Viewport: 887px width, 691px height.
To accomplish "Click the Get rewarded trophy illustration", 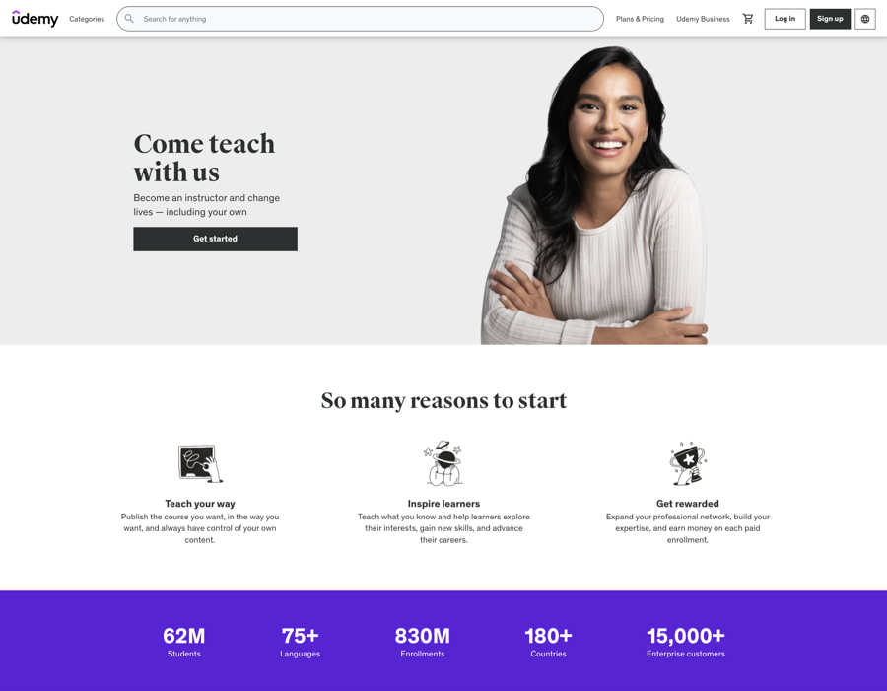I will (688, 463).
